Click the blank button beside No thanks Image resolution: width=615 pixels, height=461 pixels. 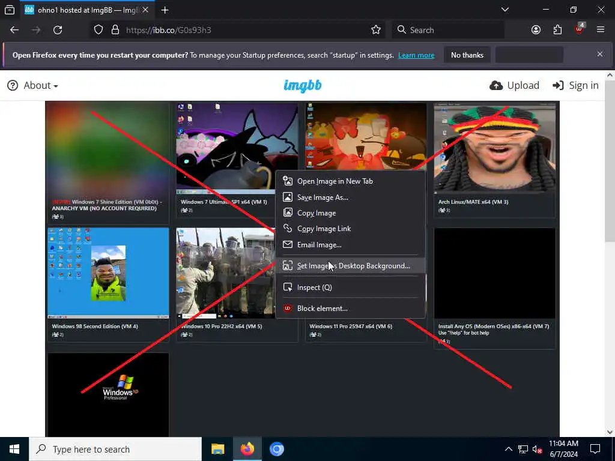pyautogui.click(x=530, y=55)
